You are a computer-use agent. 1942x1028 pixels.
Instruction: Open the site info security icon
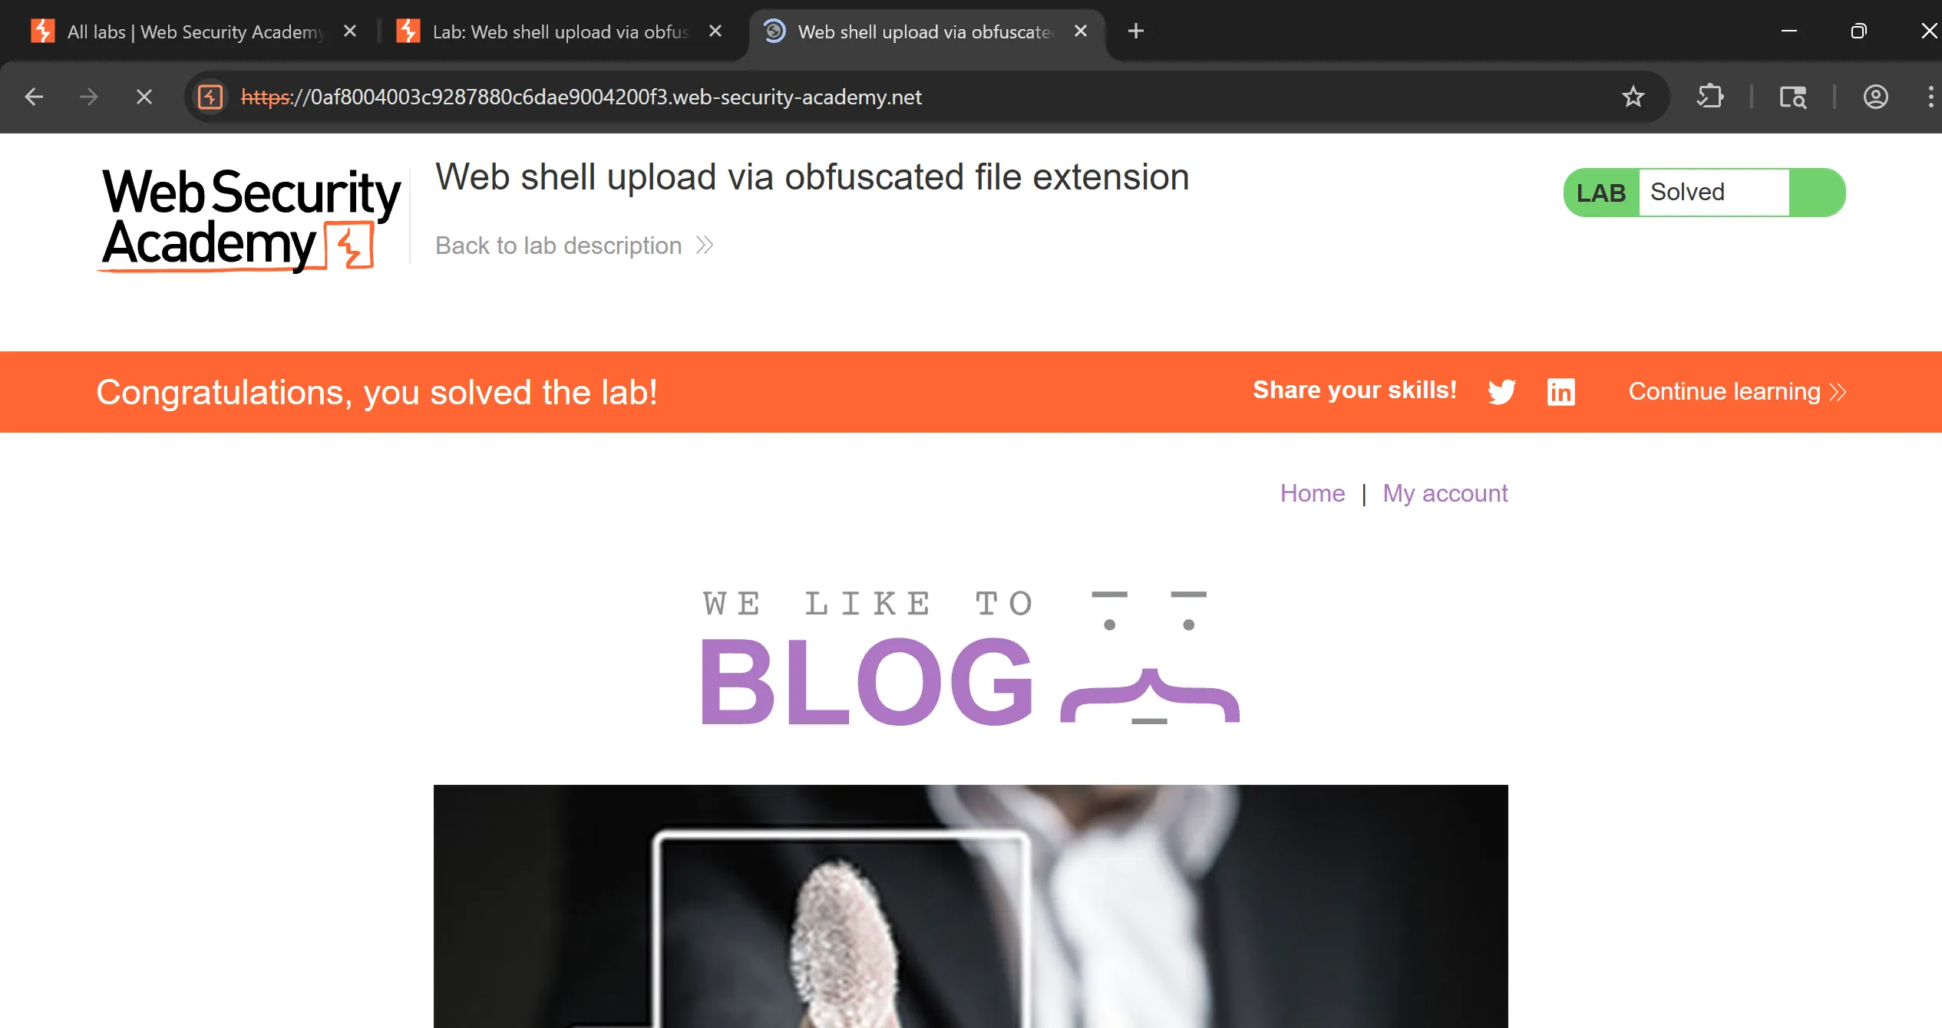coord(210,97)
